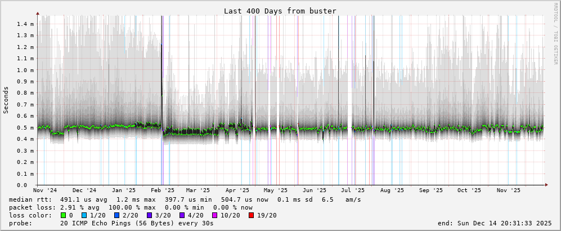Select the Nov '24 x-axis marker
This screenshot has width=561, height=231.
[x=44, y=191]
